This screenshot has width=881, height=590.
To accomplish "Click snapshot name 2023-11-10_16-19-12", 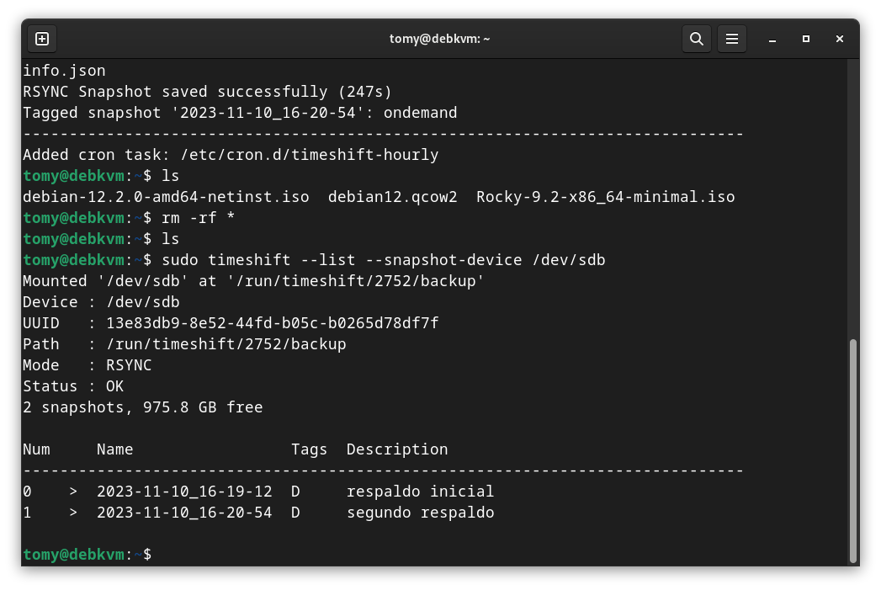I will [184, 492].
